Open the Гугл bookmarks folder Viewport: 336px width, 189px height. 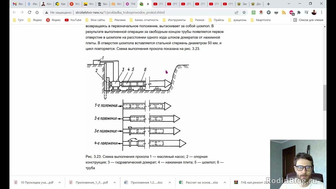pos(18,20)
